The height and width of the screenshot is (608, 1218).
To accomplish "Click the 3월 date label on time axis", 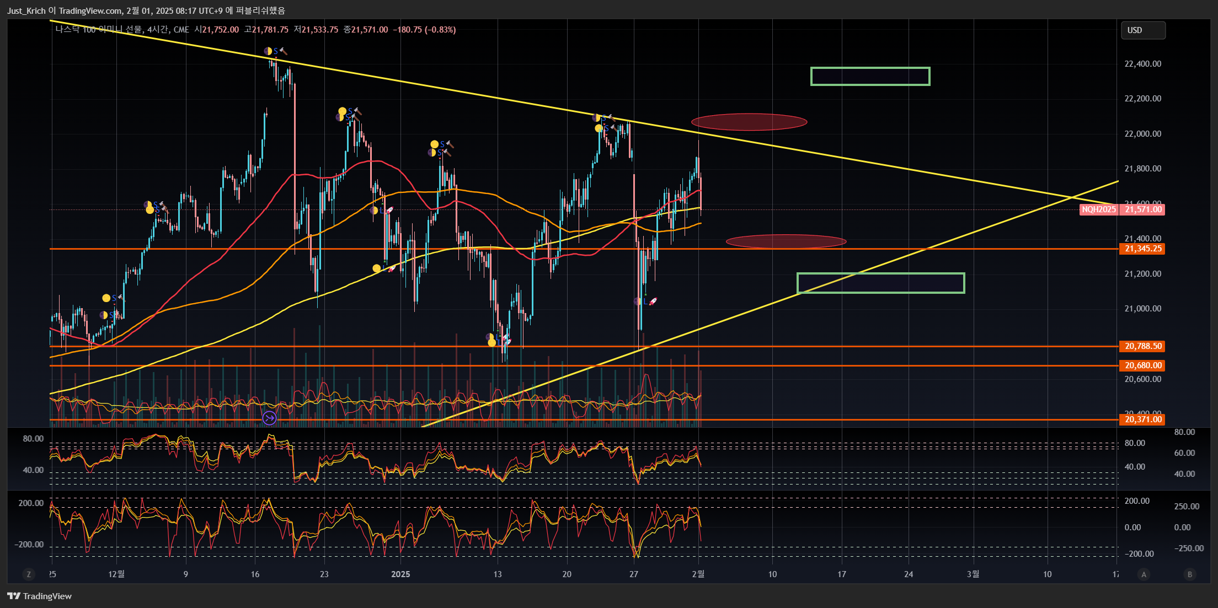I will click(x=973, y=574).
